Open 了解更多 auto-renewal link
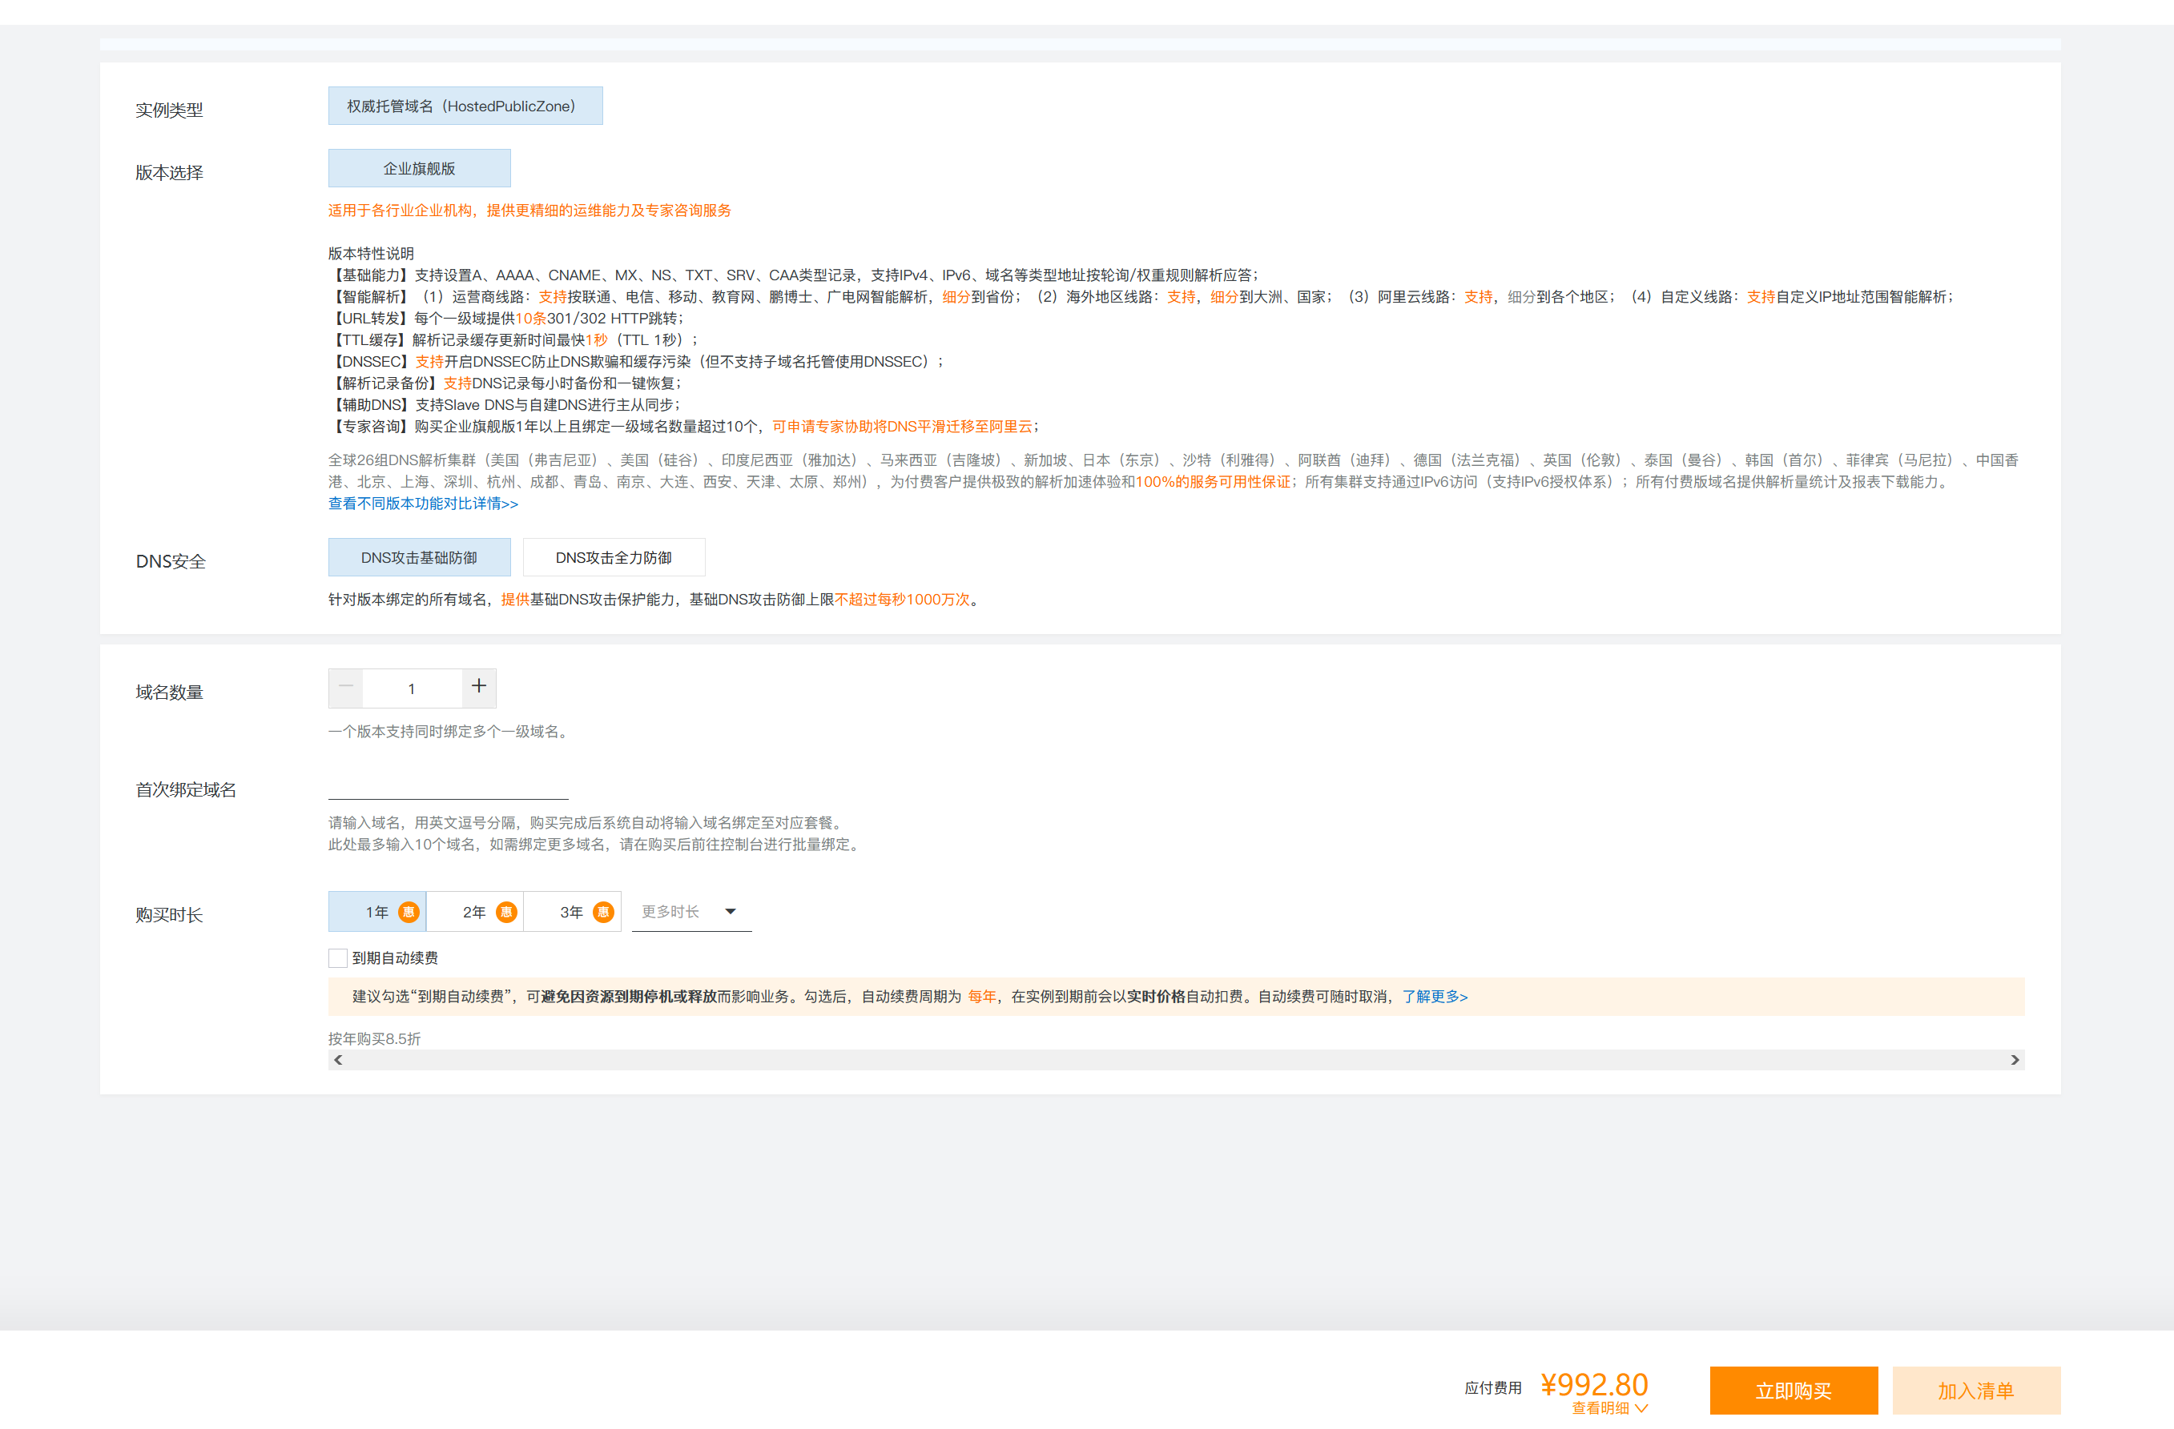 [x=1434, y=996]
